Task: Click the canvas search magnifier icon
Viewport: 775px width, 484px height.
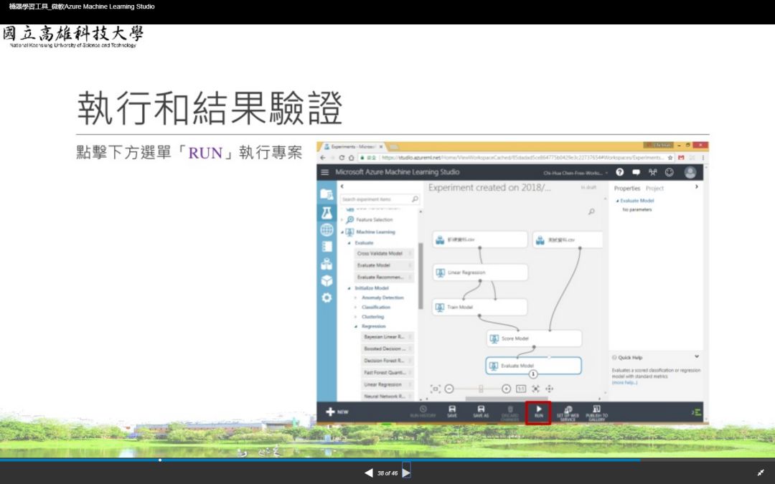Action: pyautogui.click(x=591, y=212)
